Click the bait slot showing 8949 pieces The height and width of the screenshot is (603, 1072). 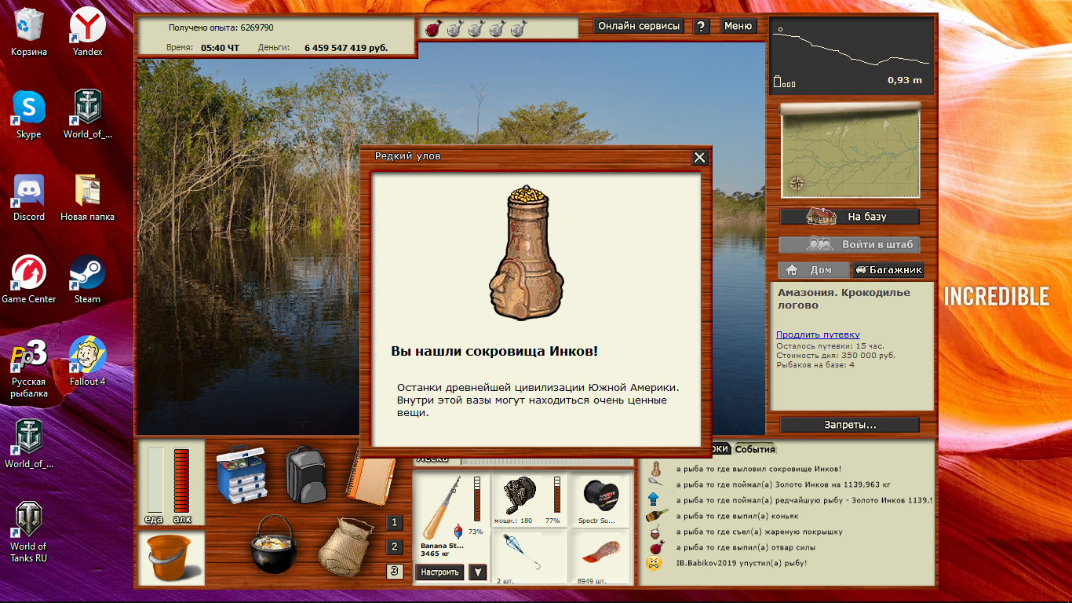(x=602, y=557)
